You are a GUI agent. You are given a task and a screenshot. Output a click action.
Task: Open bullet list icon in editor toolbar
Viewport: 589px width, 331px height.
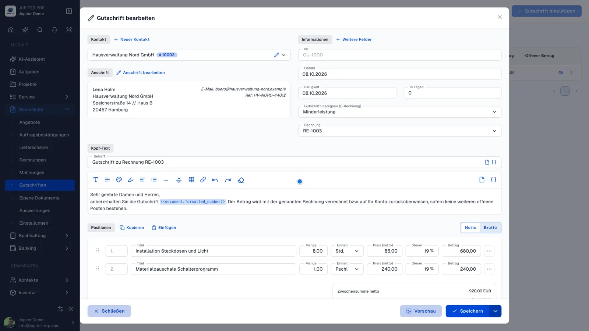[x=154, y=180]
